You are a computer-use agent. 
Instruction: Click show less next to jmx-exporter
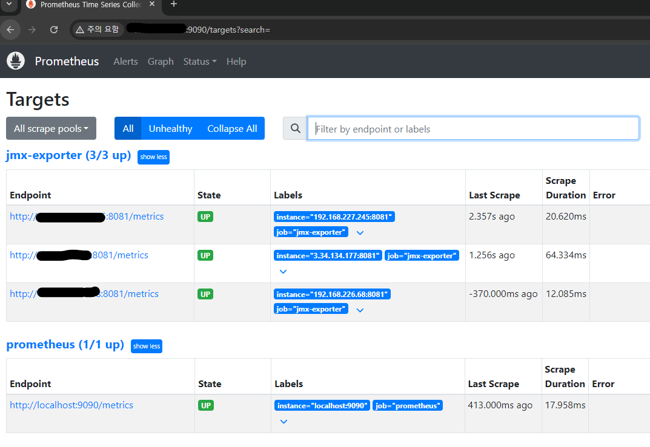tap(153, 157)
